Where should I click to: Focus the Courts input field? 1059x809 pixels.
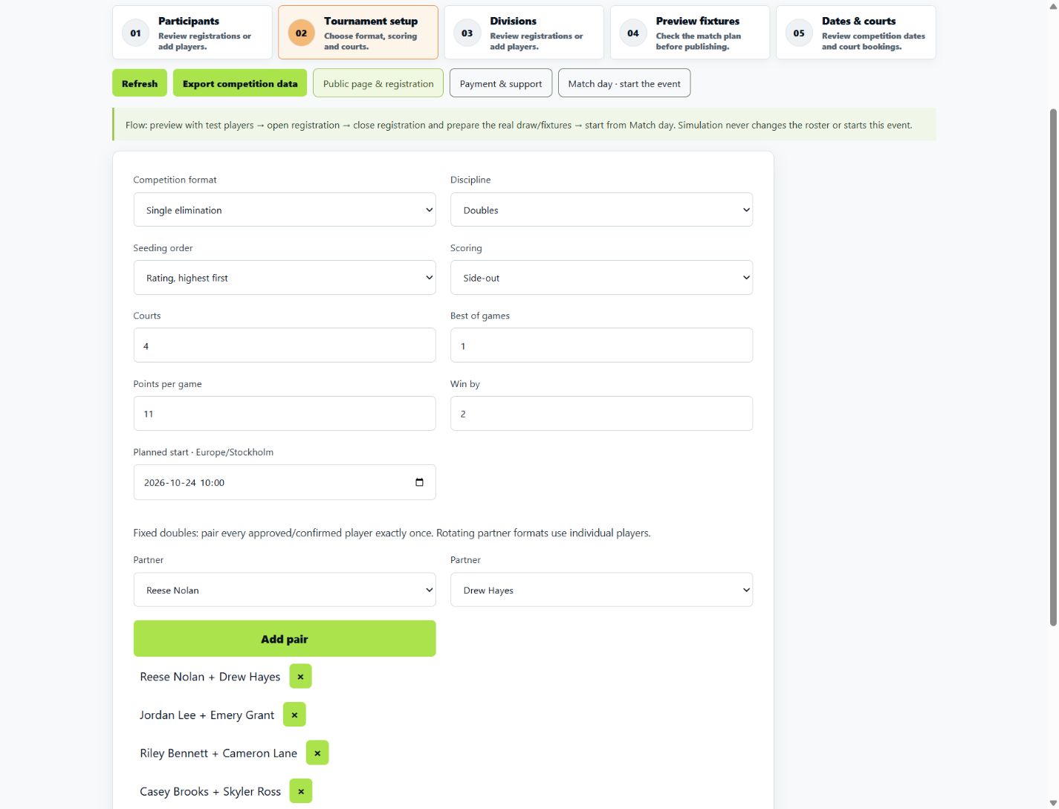point(285,345)
